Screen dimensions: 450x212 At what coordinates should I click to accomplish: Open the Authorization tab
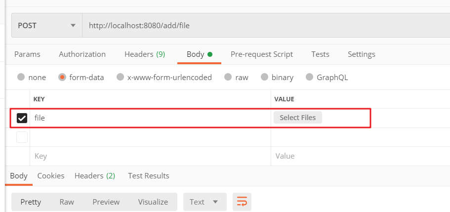[x=82, y=54]
